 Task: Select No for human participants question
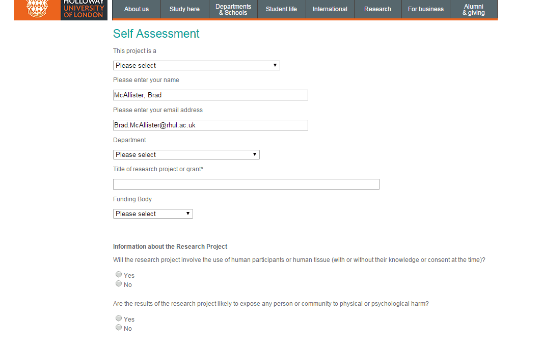click(x=119, y=284)
